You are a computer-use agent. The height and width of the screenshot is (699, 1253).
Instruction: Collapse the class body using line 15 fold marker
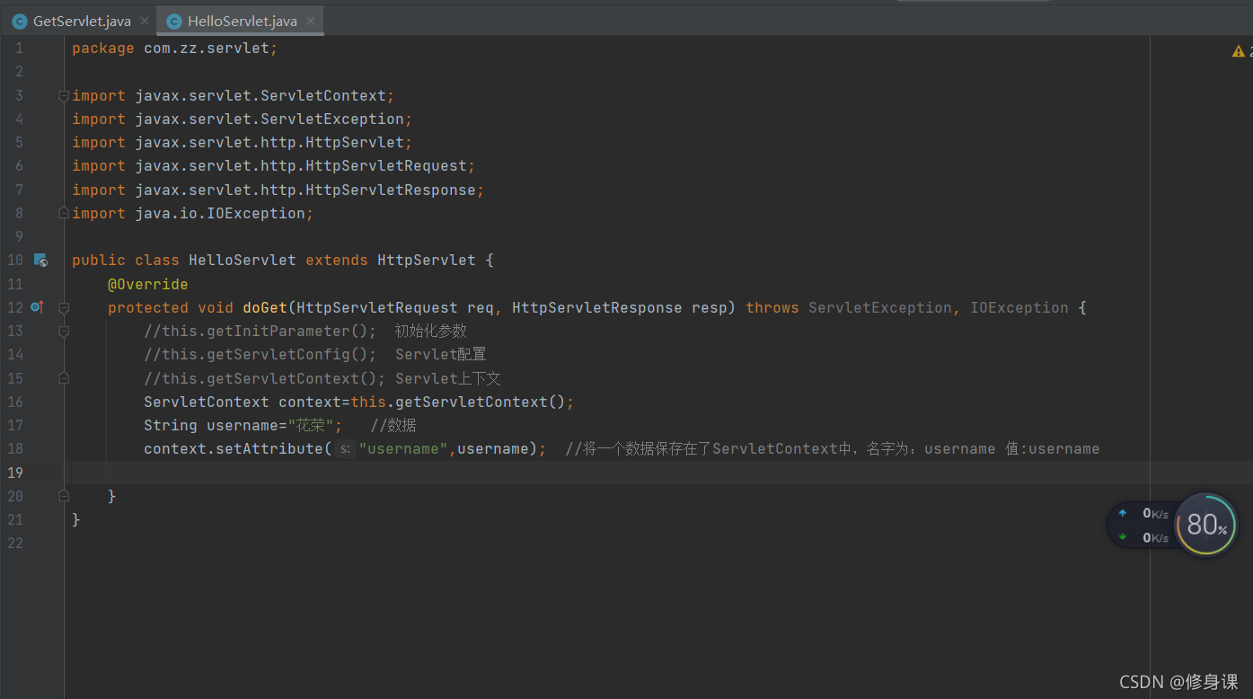point(63,377)
